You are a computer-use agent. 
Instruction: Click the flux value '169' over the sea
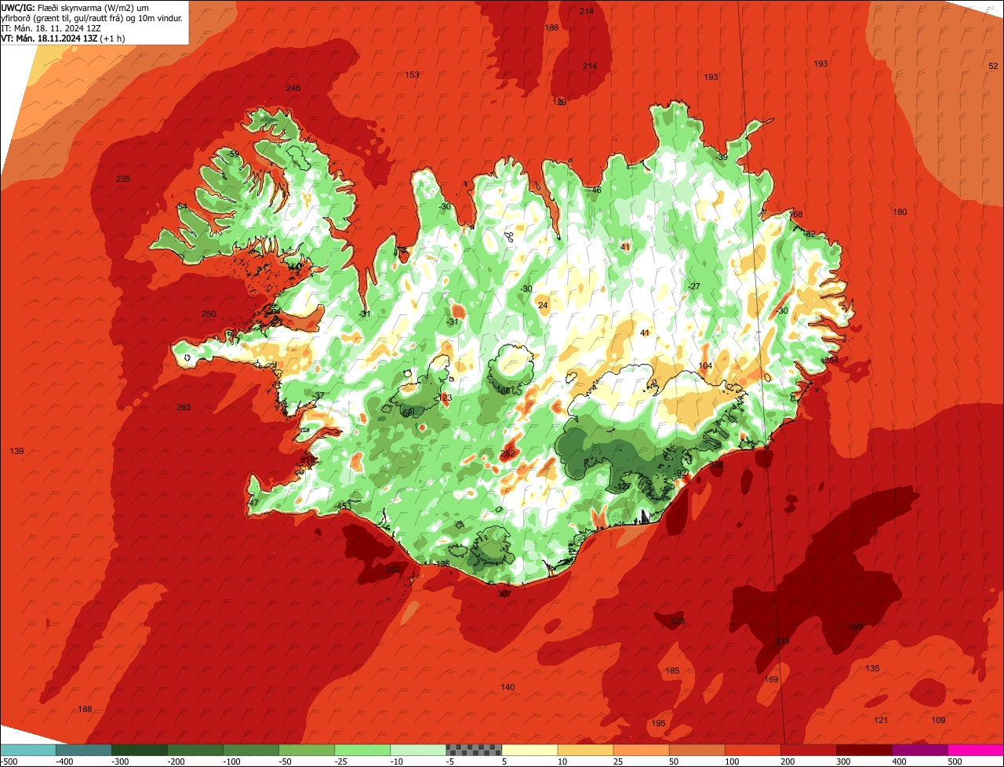coord(771,679)
